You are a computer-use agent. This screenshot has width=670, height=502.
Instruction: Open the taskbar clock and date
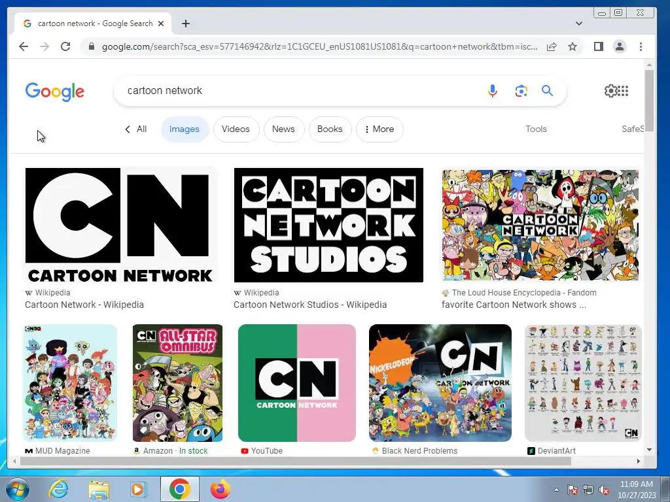tap(637, 490)
